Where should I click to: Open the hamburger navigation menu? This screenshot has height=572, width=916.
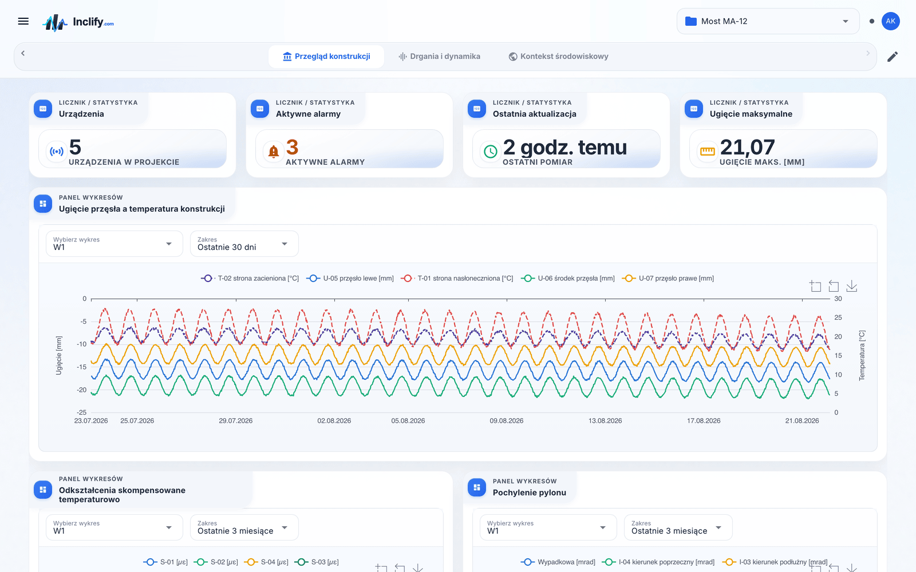pos(23,21)
